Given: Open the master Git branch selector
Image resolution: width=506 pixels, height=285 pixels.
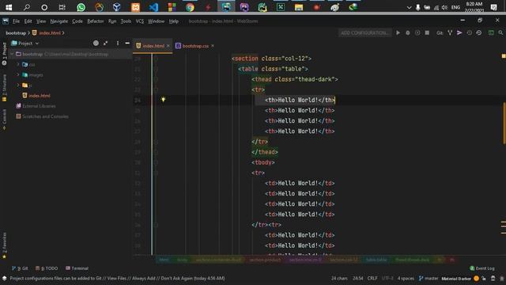Looking at the screenshot, I should pyautogui.click(x=429, y=278).
